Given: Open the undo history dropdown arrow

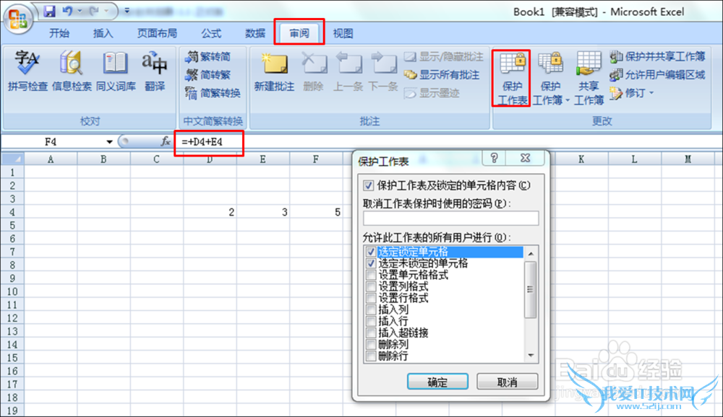Looking at the screenshot, I should [x=80, y=11].
